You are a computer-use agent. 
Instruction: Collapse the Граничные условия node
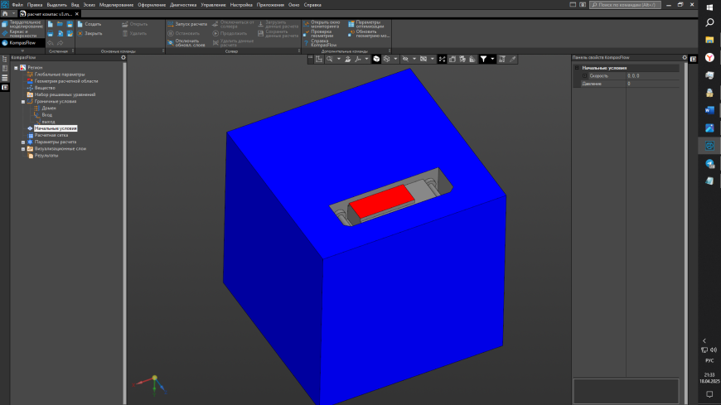(23, 102)
